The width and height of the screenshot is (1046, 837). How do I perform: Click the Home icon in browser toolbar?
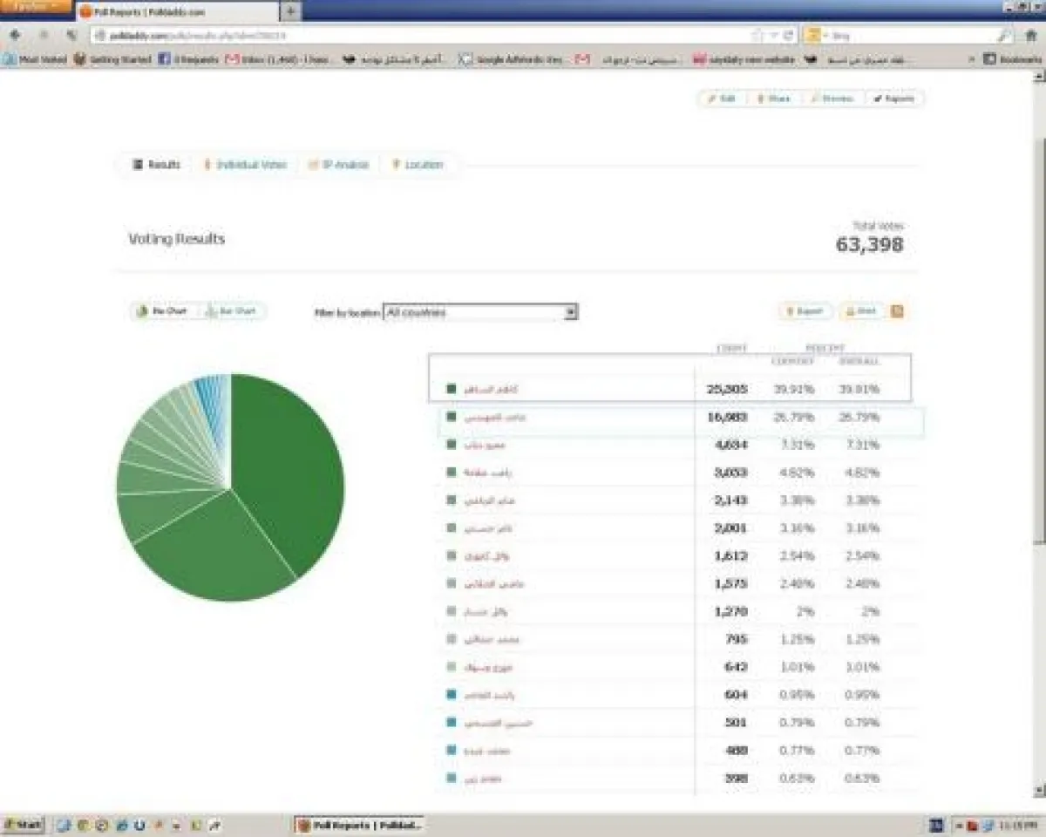(1030, 36)
